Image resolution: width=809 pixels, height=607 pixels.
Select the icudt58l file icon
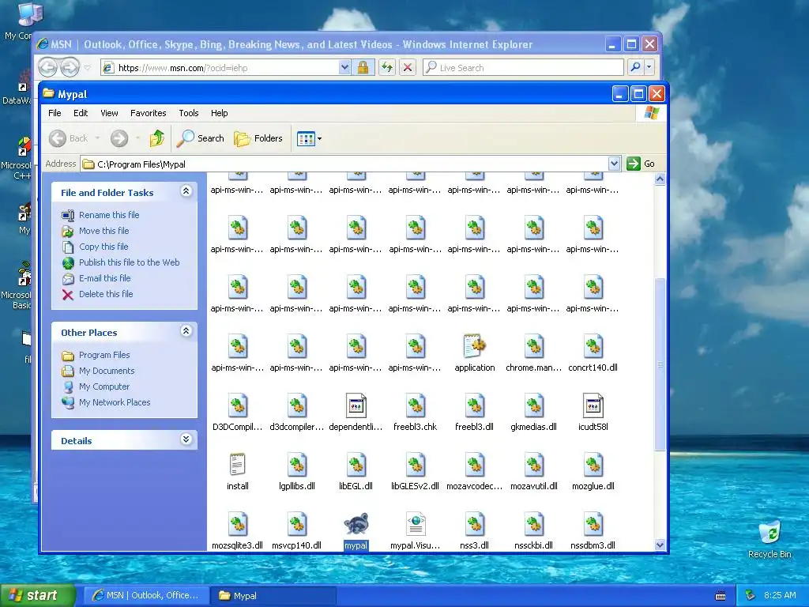coord(593,405)
